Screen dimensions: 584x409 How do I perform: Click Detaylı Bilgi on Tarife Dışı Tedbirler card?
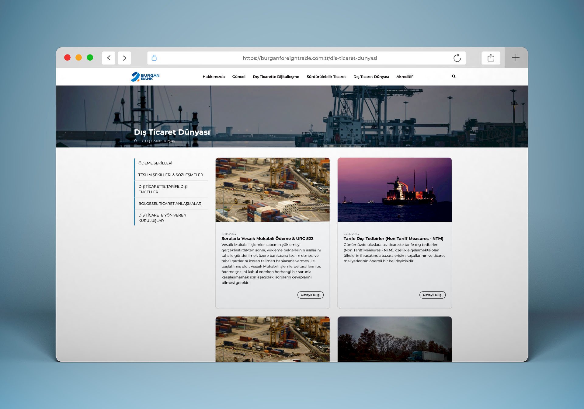(x=432, y=295)
